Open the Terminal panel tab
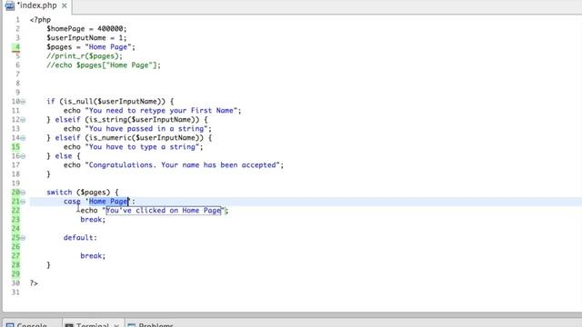 pos(93,324)
